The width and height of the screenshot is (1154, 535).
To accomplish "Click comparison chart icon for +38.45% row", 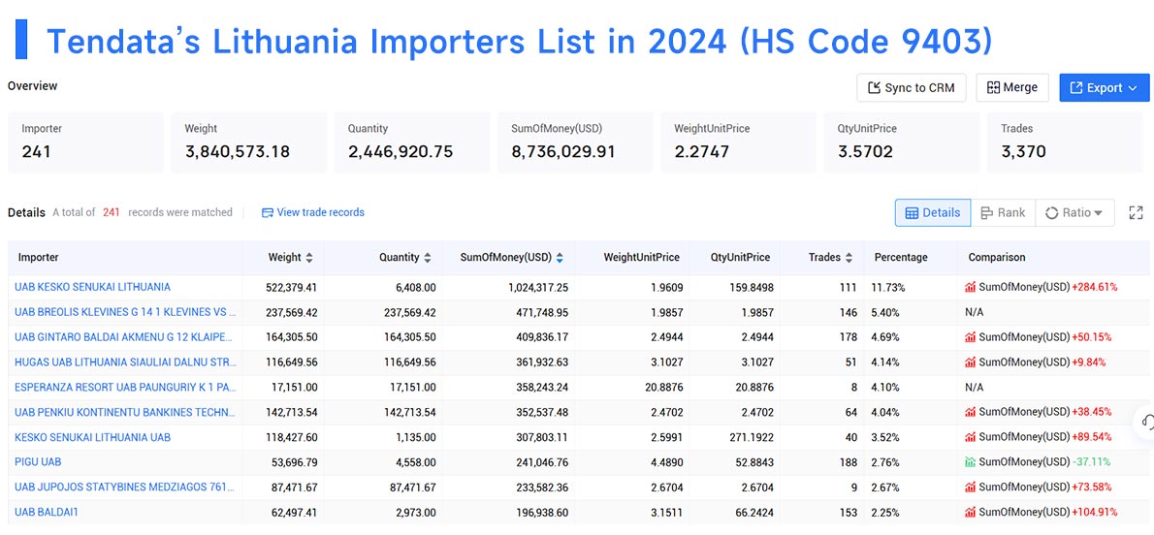I will pyautogui.click(x=970, y=412).
